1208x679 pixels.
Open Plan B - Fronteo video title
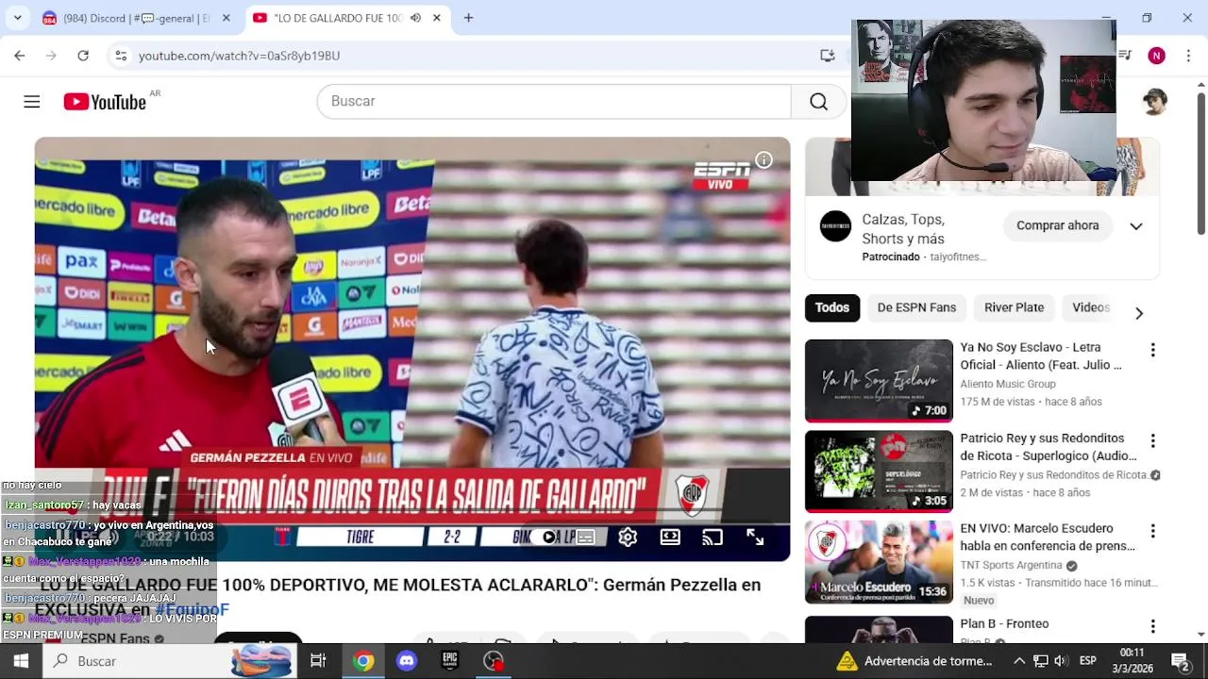1004,624
